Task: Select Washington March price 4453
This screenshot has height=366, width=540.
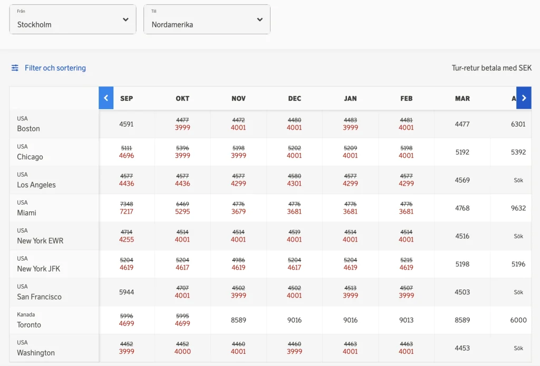Action: coord(462,348)
